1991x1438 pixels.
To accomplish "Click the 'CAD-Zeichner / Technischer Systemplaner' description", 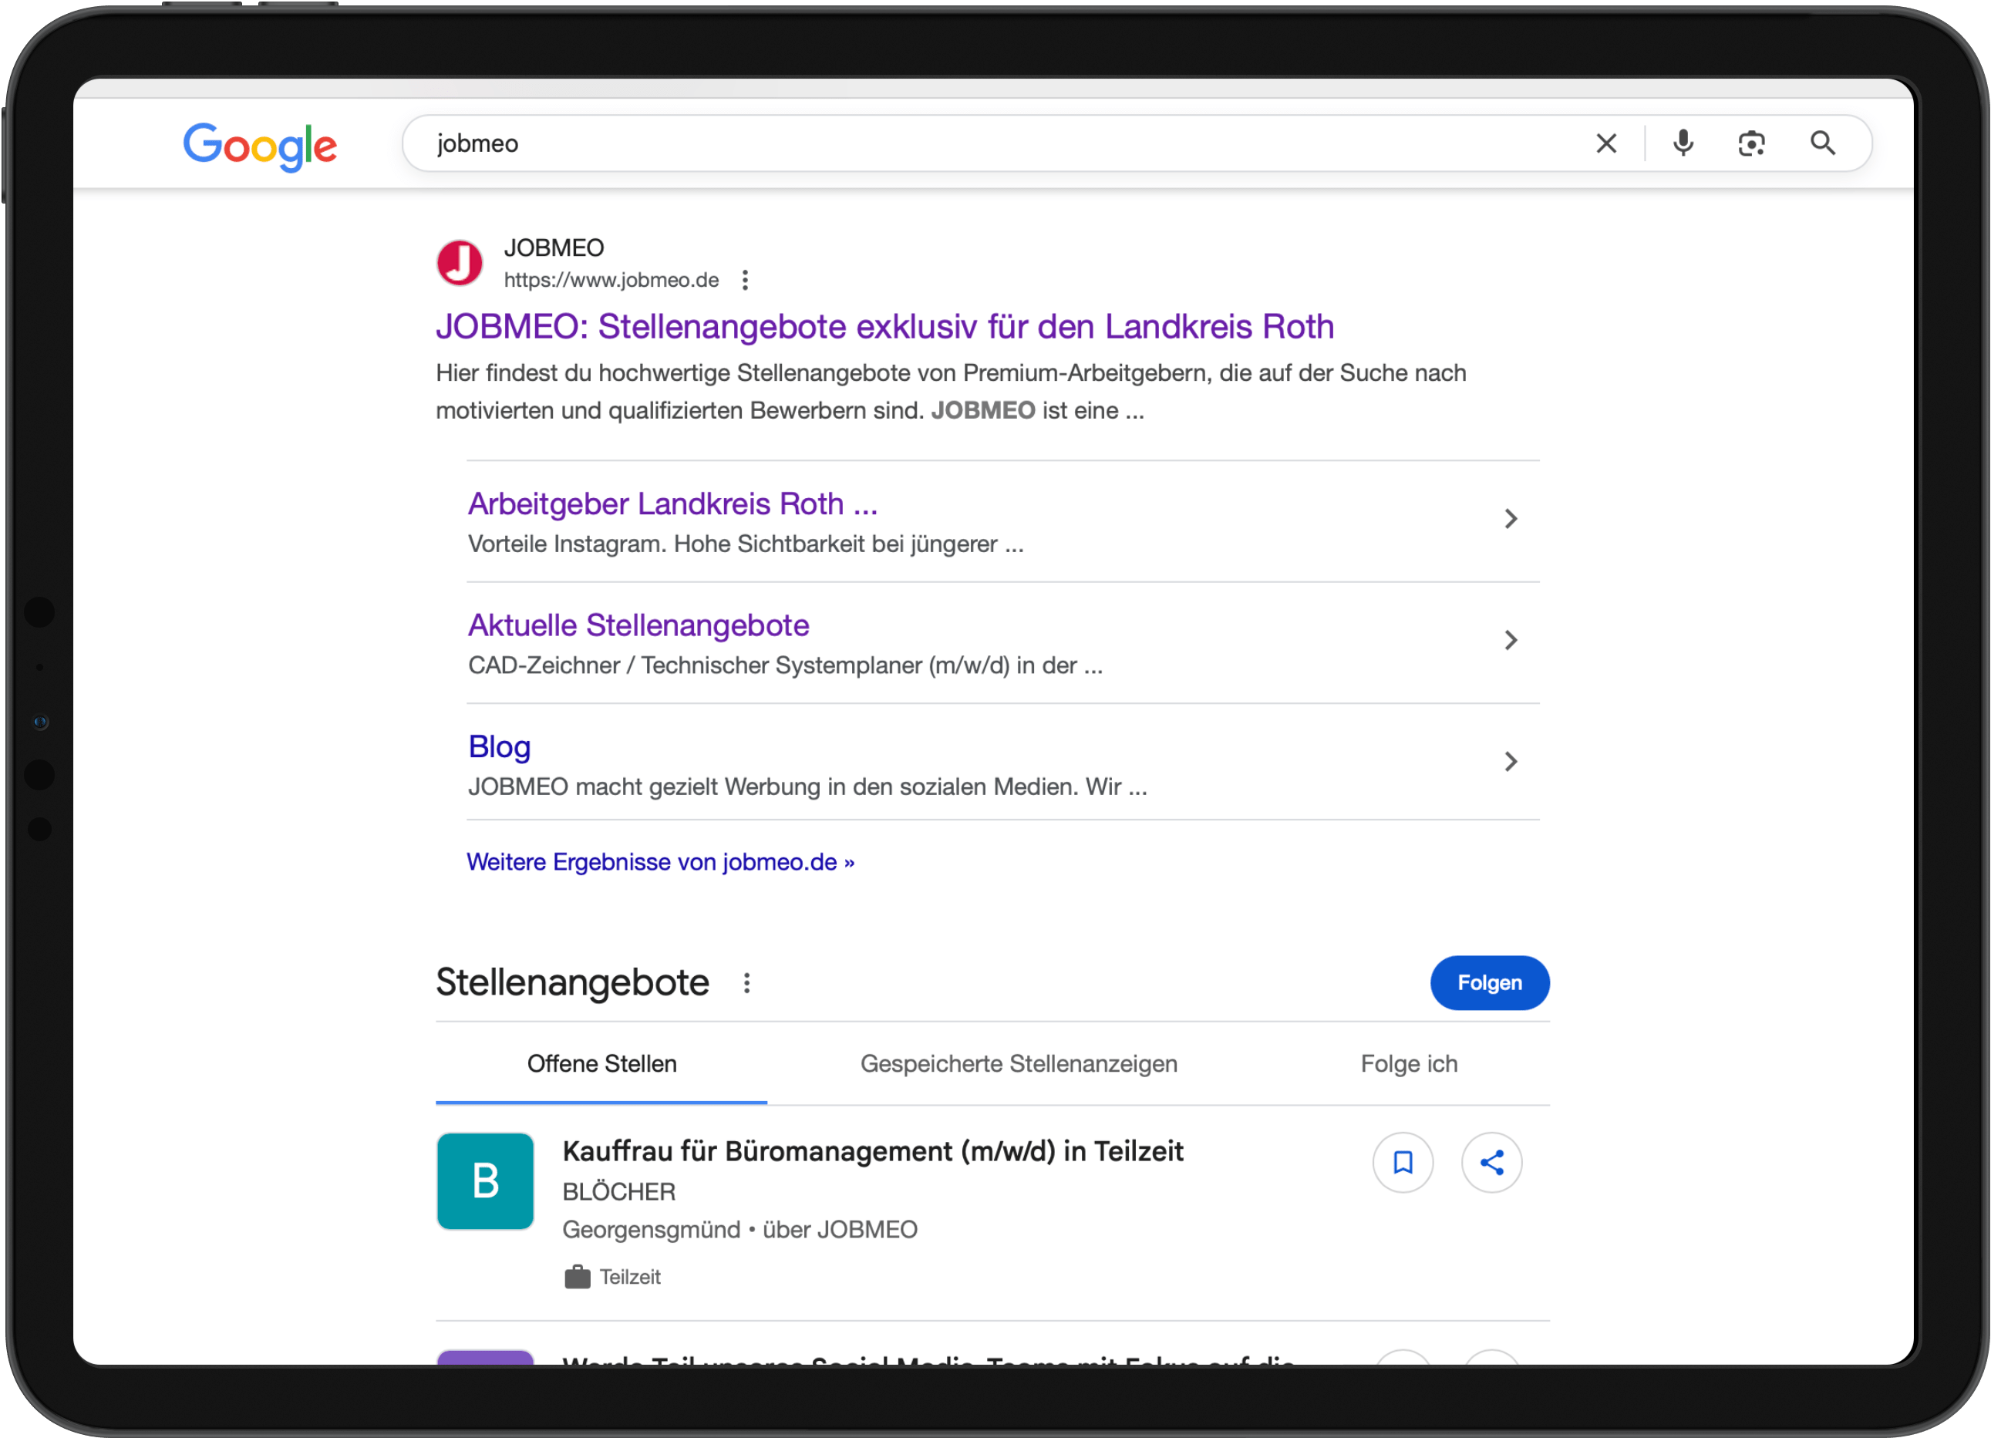I will pos(786,665).
